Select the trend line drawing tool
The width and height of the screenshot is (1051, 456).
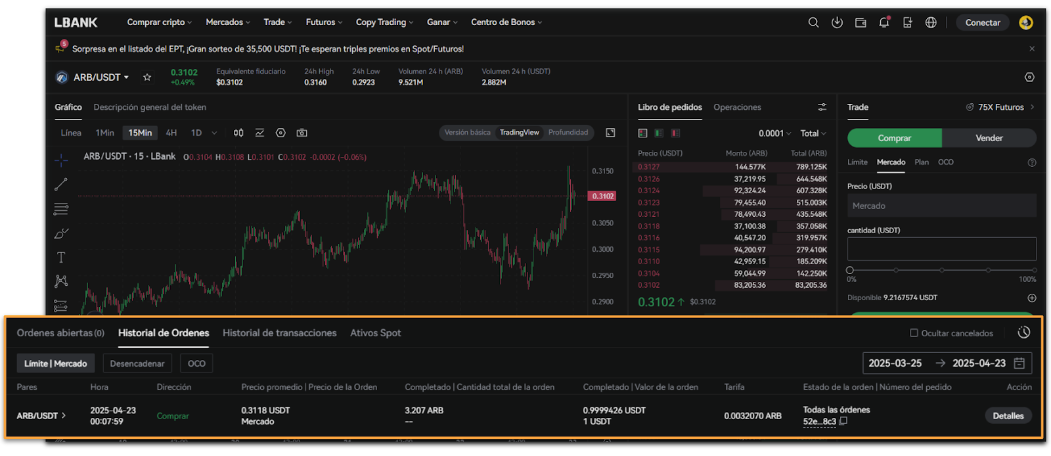61,185
